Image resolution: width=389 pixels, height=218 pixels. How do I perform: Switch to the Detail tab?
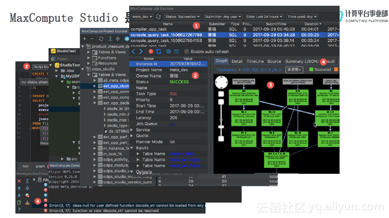[x=237, y=61]
